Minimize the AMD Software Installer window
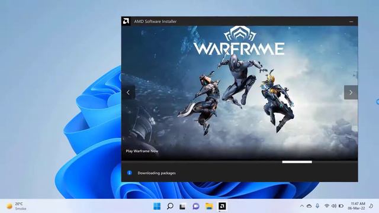 pos(351,21)
